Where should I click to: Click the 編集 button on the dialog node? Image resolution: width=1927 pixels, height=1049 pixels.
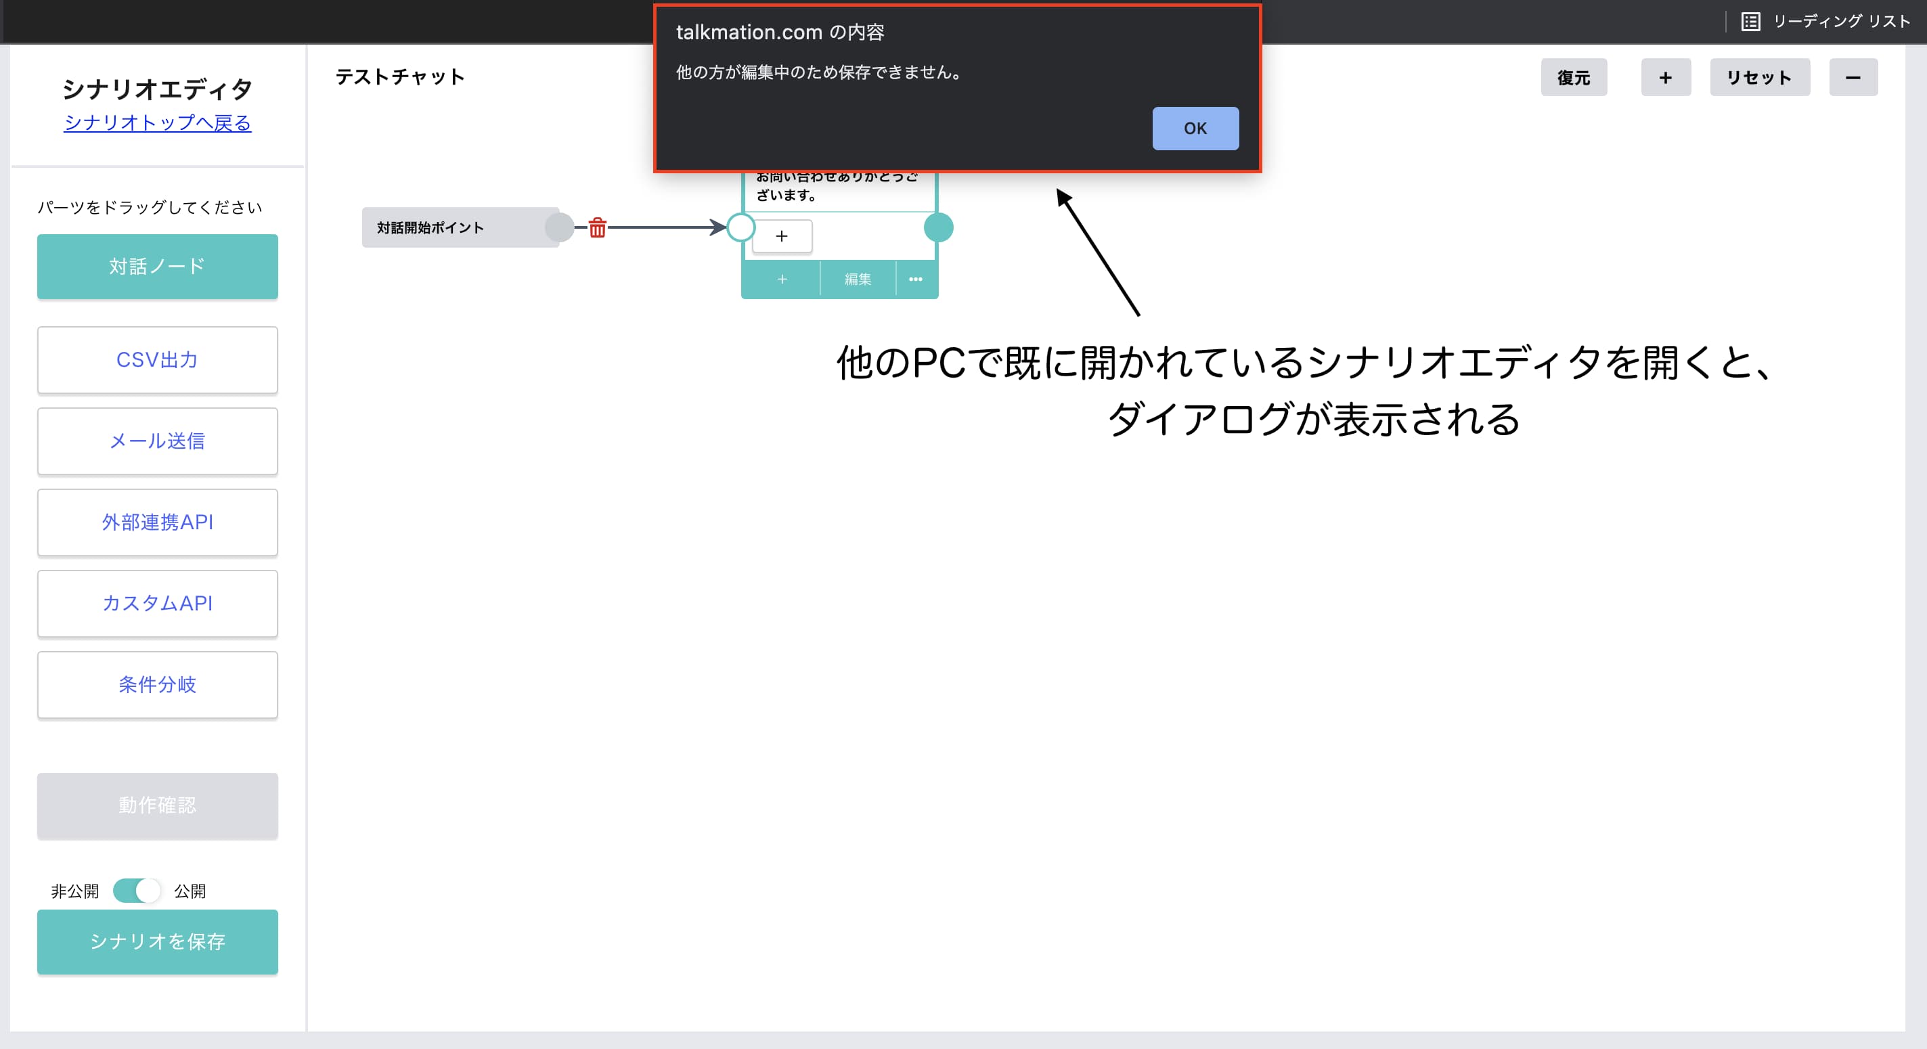(858, 279)
